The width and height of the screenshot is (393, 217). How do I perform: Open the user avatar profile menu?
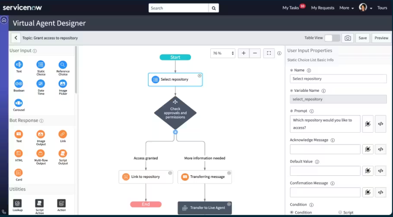[x=365, y=8]
